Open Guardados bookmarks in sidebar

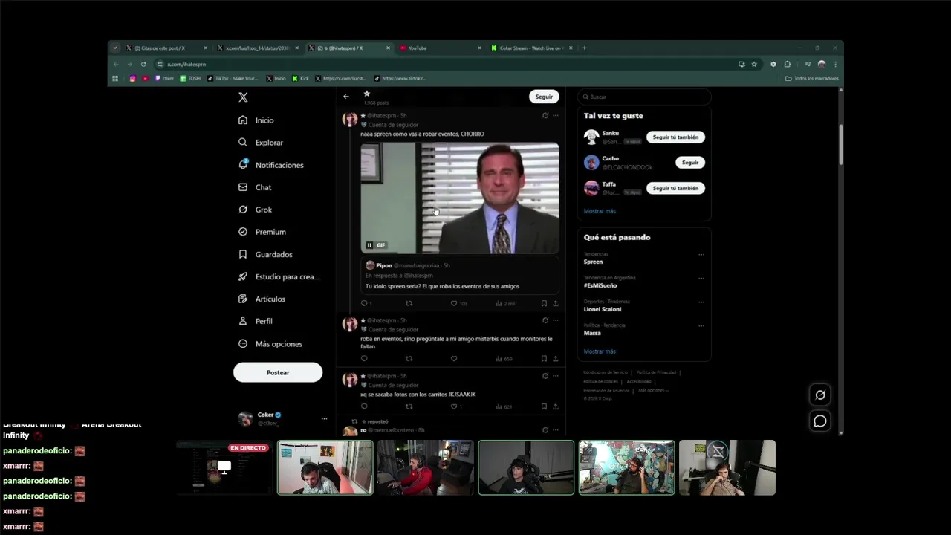point(265,254)
